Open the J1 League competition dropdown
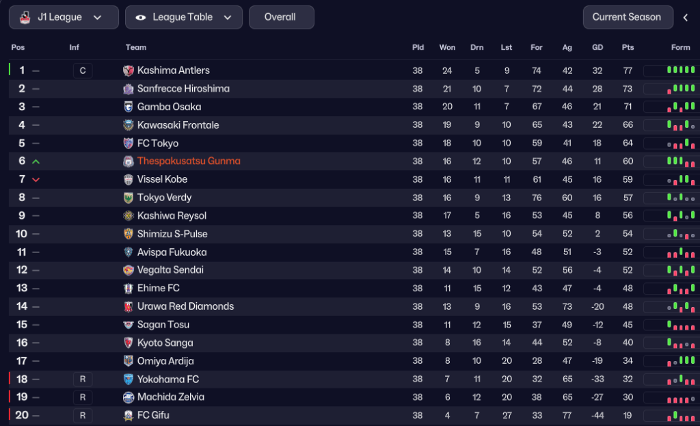Image resolution: width=700 pixels, height=426 pixels. point(64,17)
